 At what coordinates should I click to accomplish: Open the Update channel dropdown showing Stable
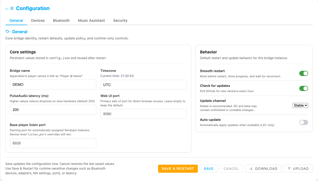(x=300, y=106)
